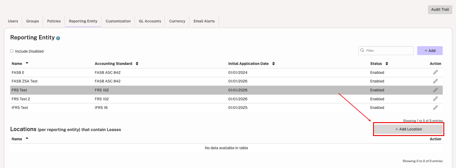Click FRS 102 in FRS Test 2 row
456x168 pixels.
tap(102, 99)
